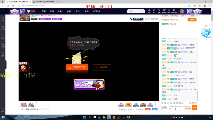Click the leftmost gift icon under video

[x=24, y=105]
